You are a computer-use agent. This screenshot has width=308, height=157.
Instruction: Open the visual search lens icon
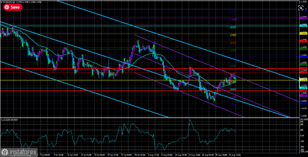(301, 8)
